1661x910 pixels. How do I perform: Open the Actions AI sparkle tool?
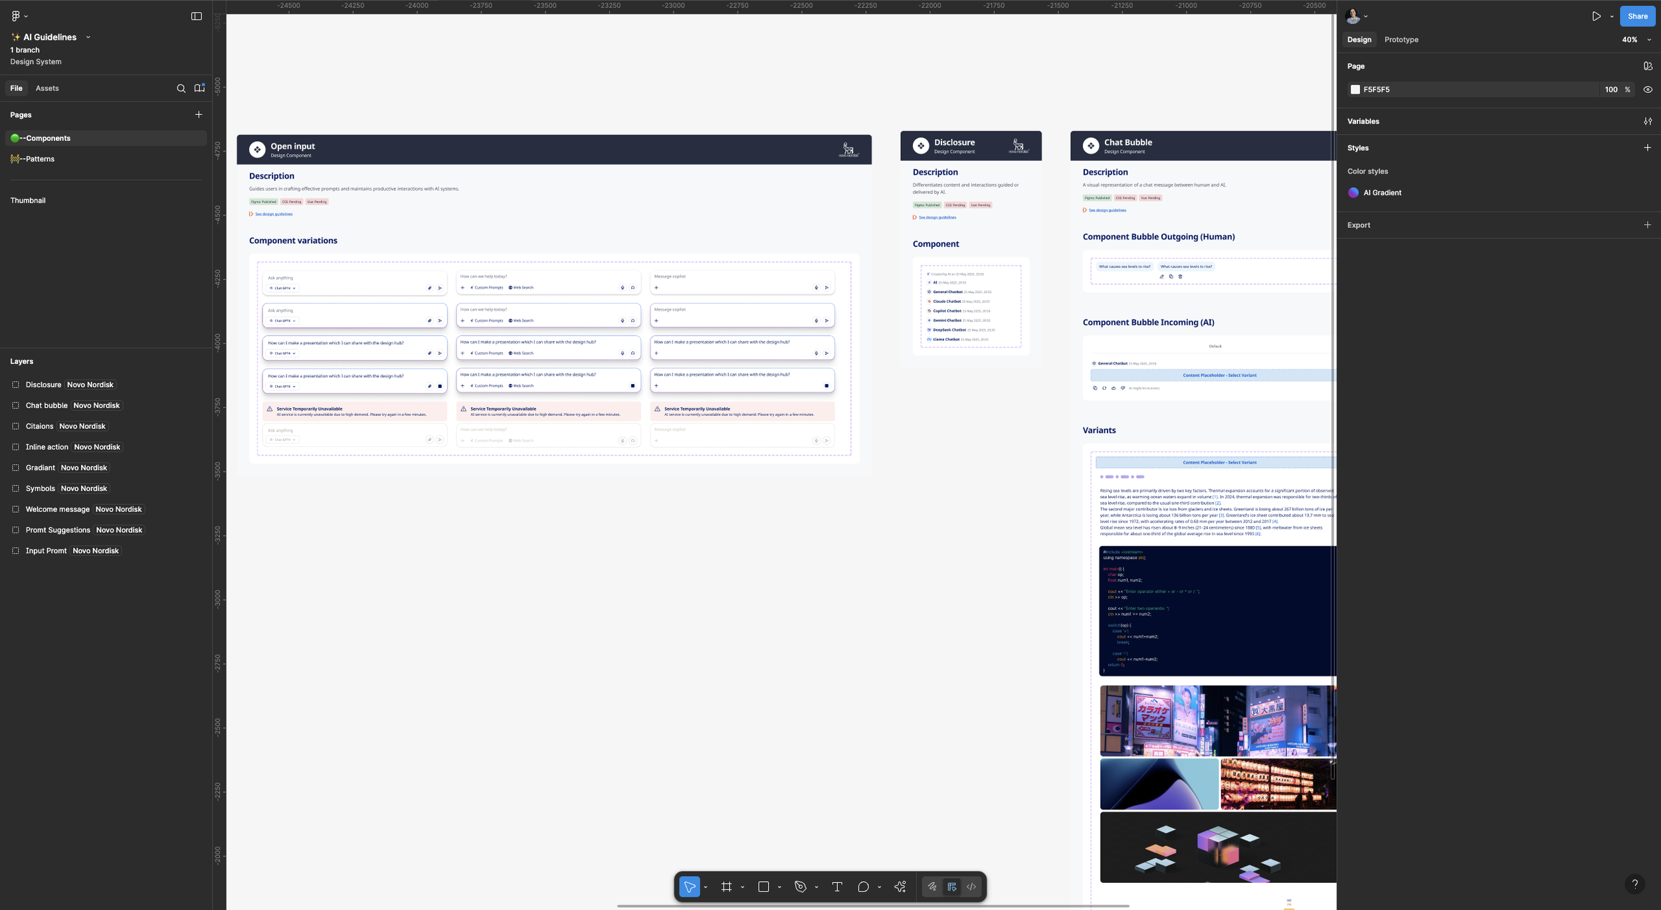[x=900, y=887]
